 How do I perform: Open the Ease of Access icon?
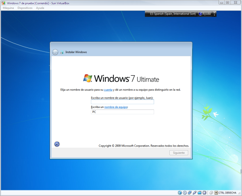(57, 144)
